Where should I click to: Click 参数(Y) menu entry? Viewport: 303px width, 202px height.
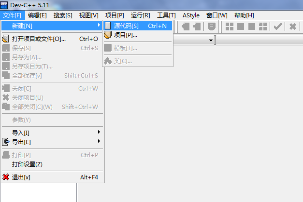pos(52,120)
